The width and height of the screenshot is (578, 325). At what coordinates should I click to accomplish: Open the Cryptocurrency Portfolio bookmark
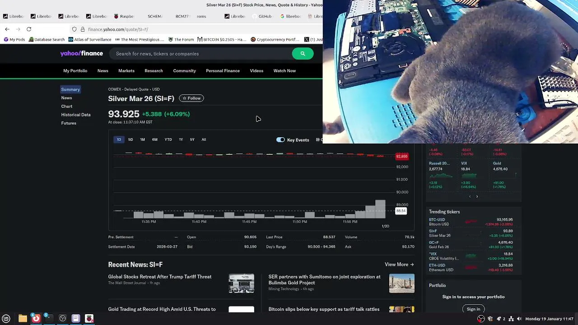pos(275,39)
